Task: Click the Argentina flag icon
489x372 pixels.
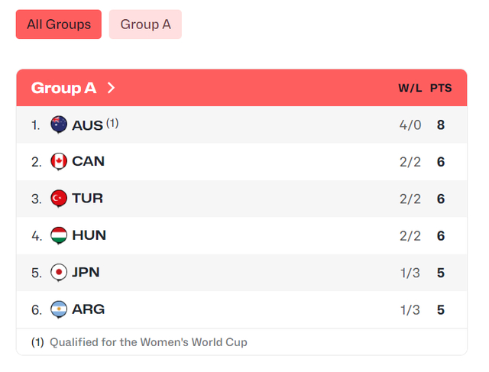Action: click(59, 309)
